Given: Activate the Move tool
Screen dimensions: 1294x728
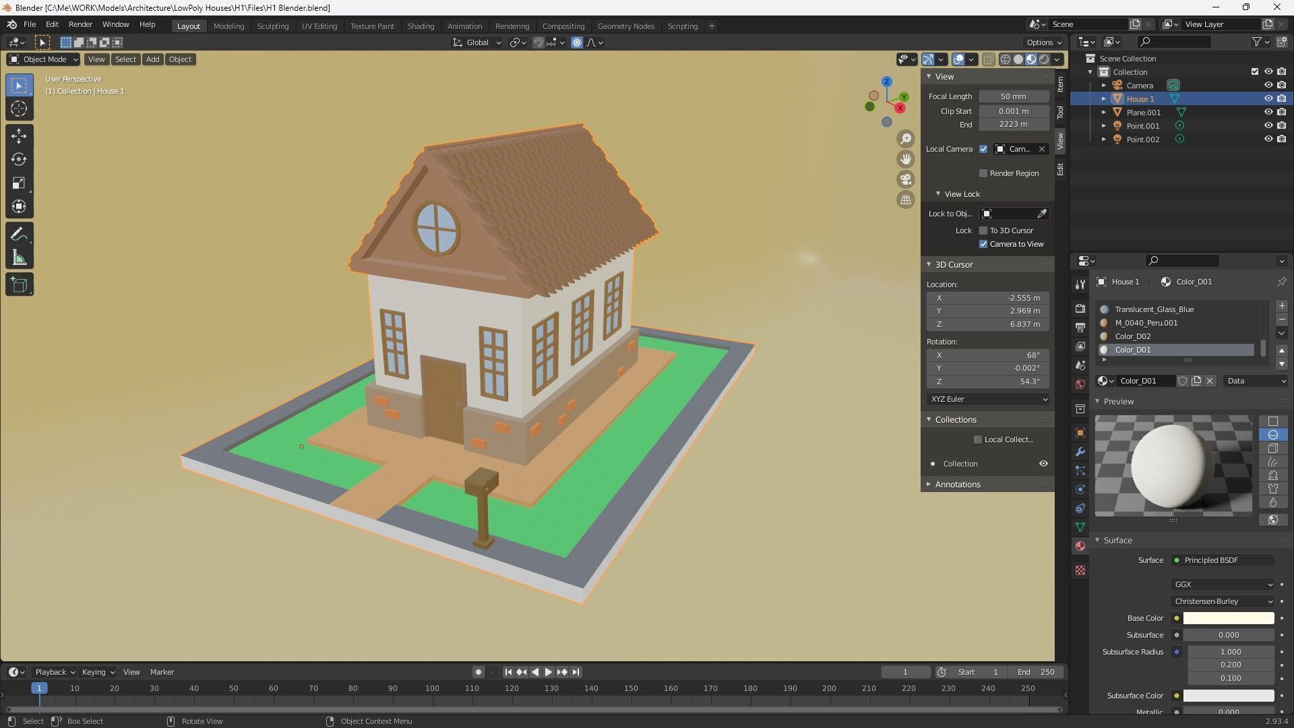Looking at the screenshot, I should tap(19, 136).
